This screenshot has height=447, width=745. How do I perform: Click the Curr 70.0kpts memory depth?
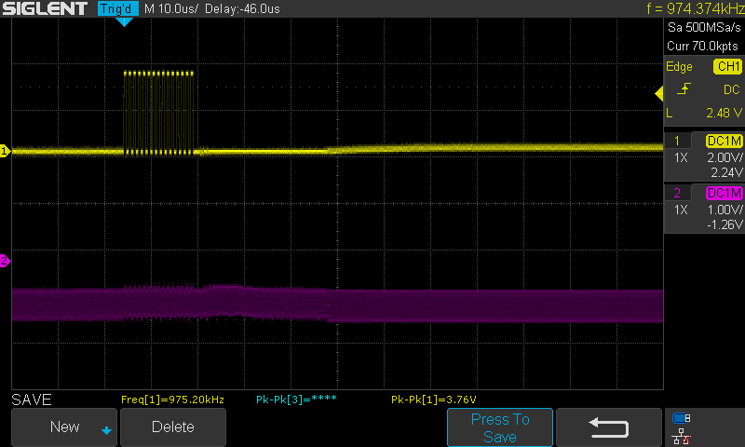click(702, 46)
